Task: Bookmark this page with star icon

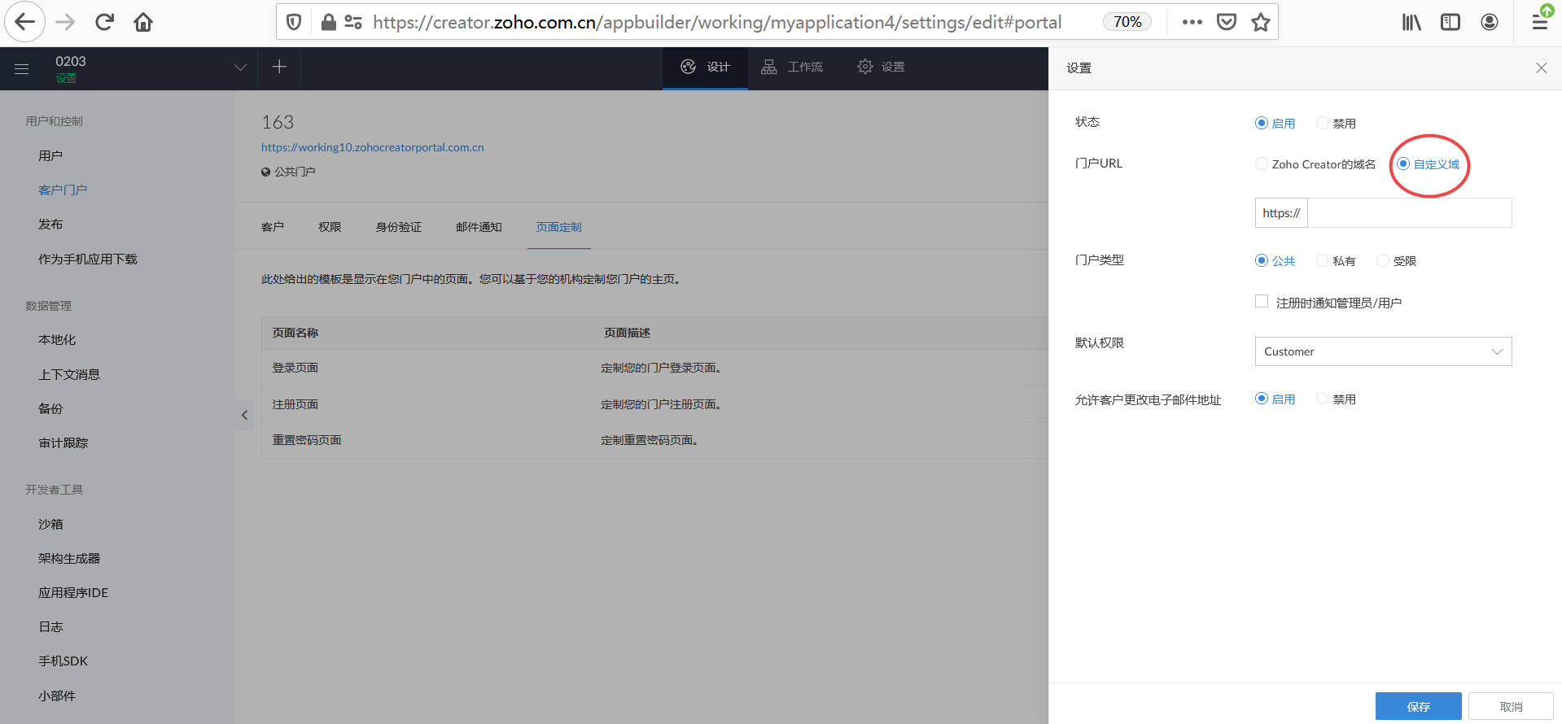Action: click(x=1261, y=22)
